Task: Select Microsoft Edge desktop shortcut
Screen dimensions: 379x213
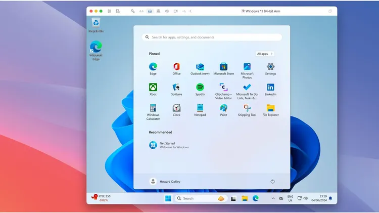Action: point(96,51)
